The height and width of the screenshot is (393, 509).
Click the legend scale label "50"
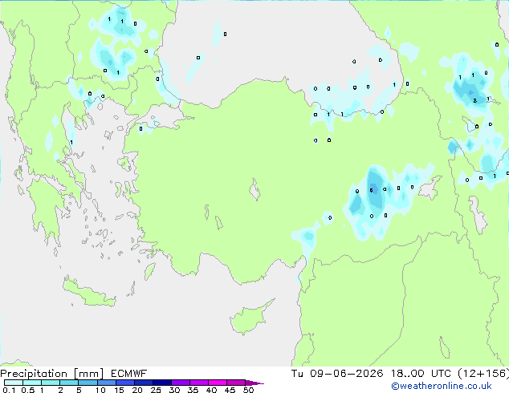(x=248, y=390)
